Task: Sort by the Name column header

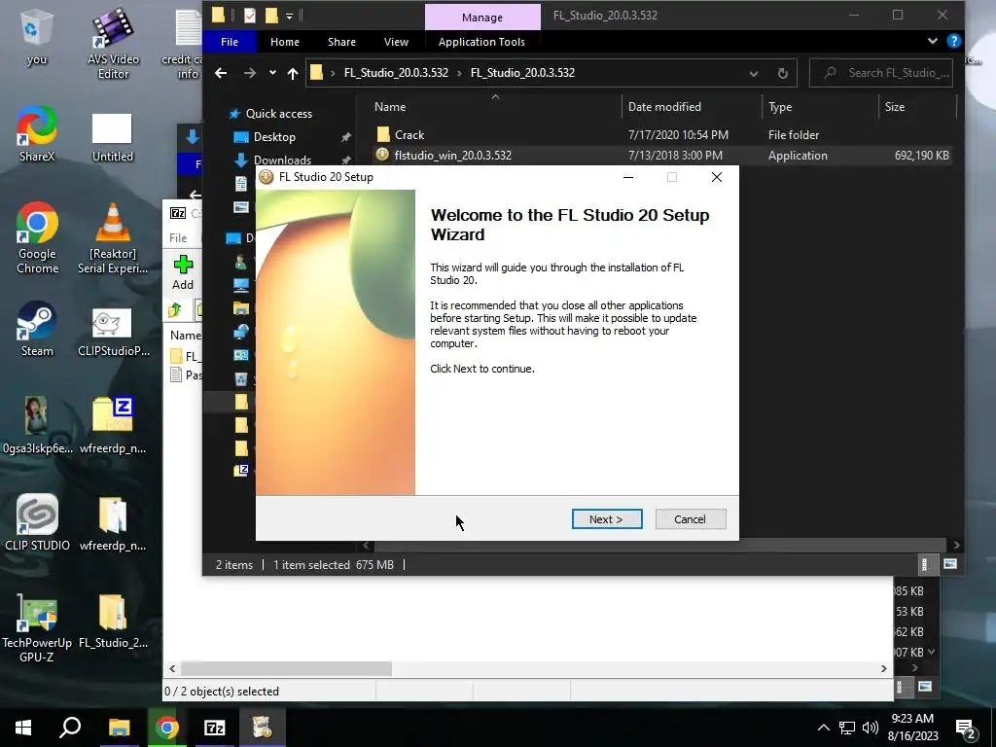Action: (390, 107)
